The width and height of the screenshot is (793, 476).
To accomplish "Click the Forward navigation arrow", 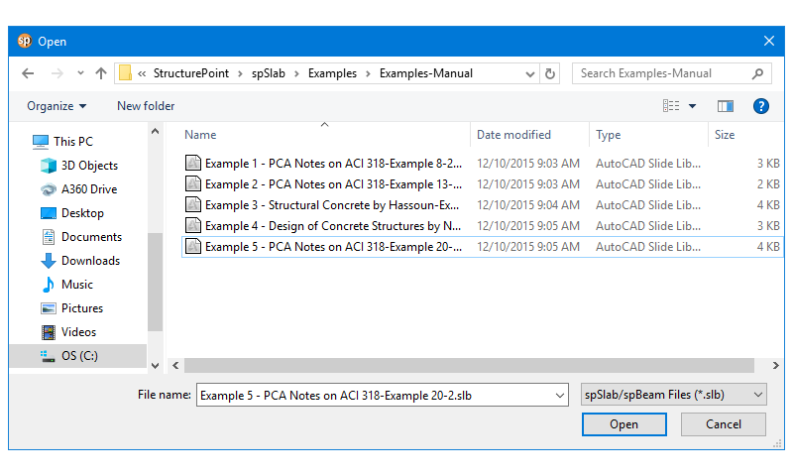I will (x=57, y=73).
